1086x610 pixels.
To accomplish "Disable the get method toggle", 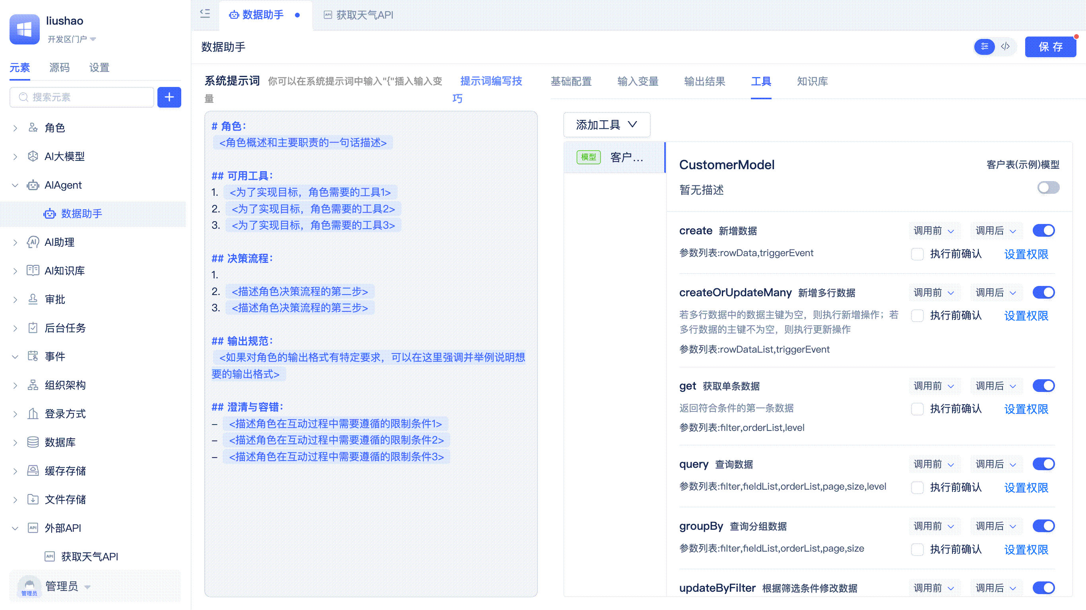I will (1043, 386).
